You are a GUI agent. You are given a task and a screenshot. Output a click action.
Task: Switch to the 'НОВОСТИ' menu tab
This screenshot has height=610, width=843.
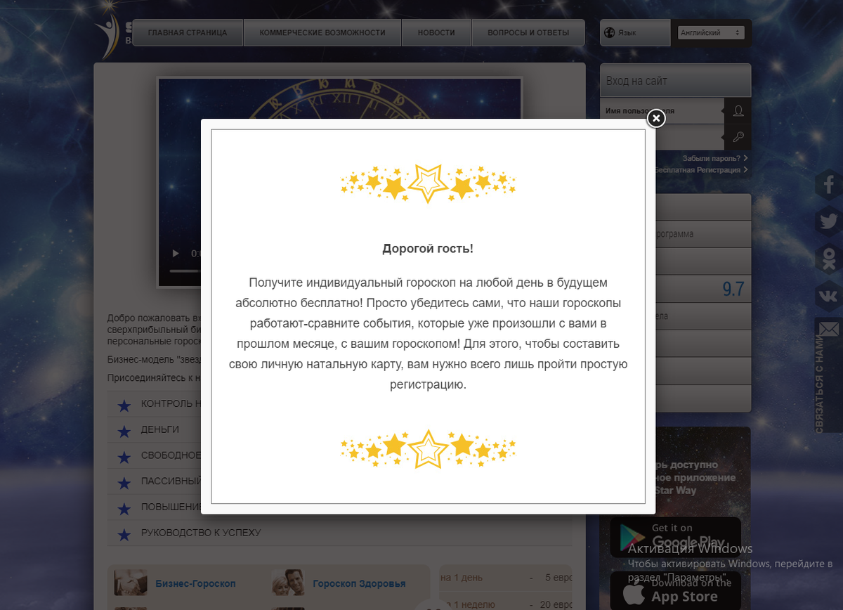click(x=436, y=32)
